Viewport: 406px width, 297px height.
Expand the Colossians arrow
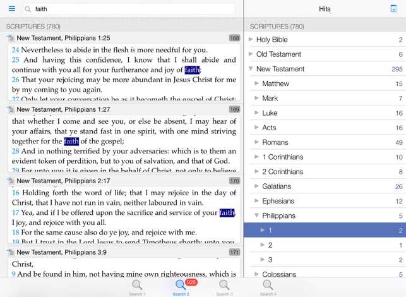(256, 274)
